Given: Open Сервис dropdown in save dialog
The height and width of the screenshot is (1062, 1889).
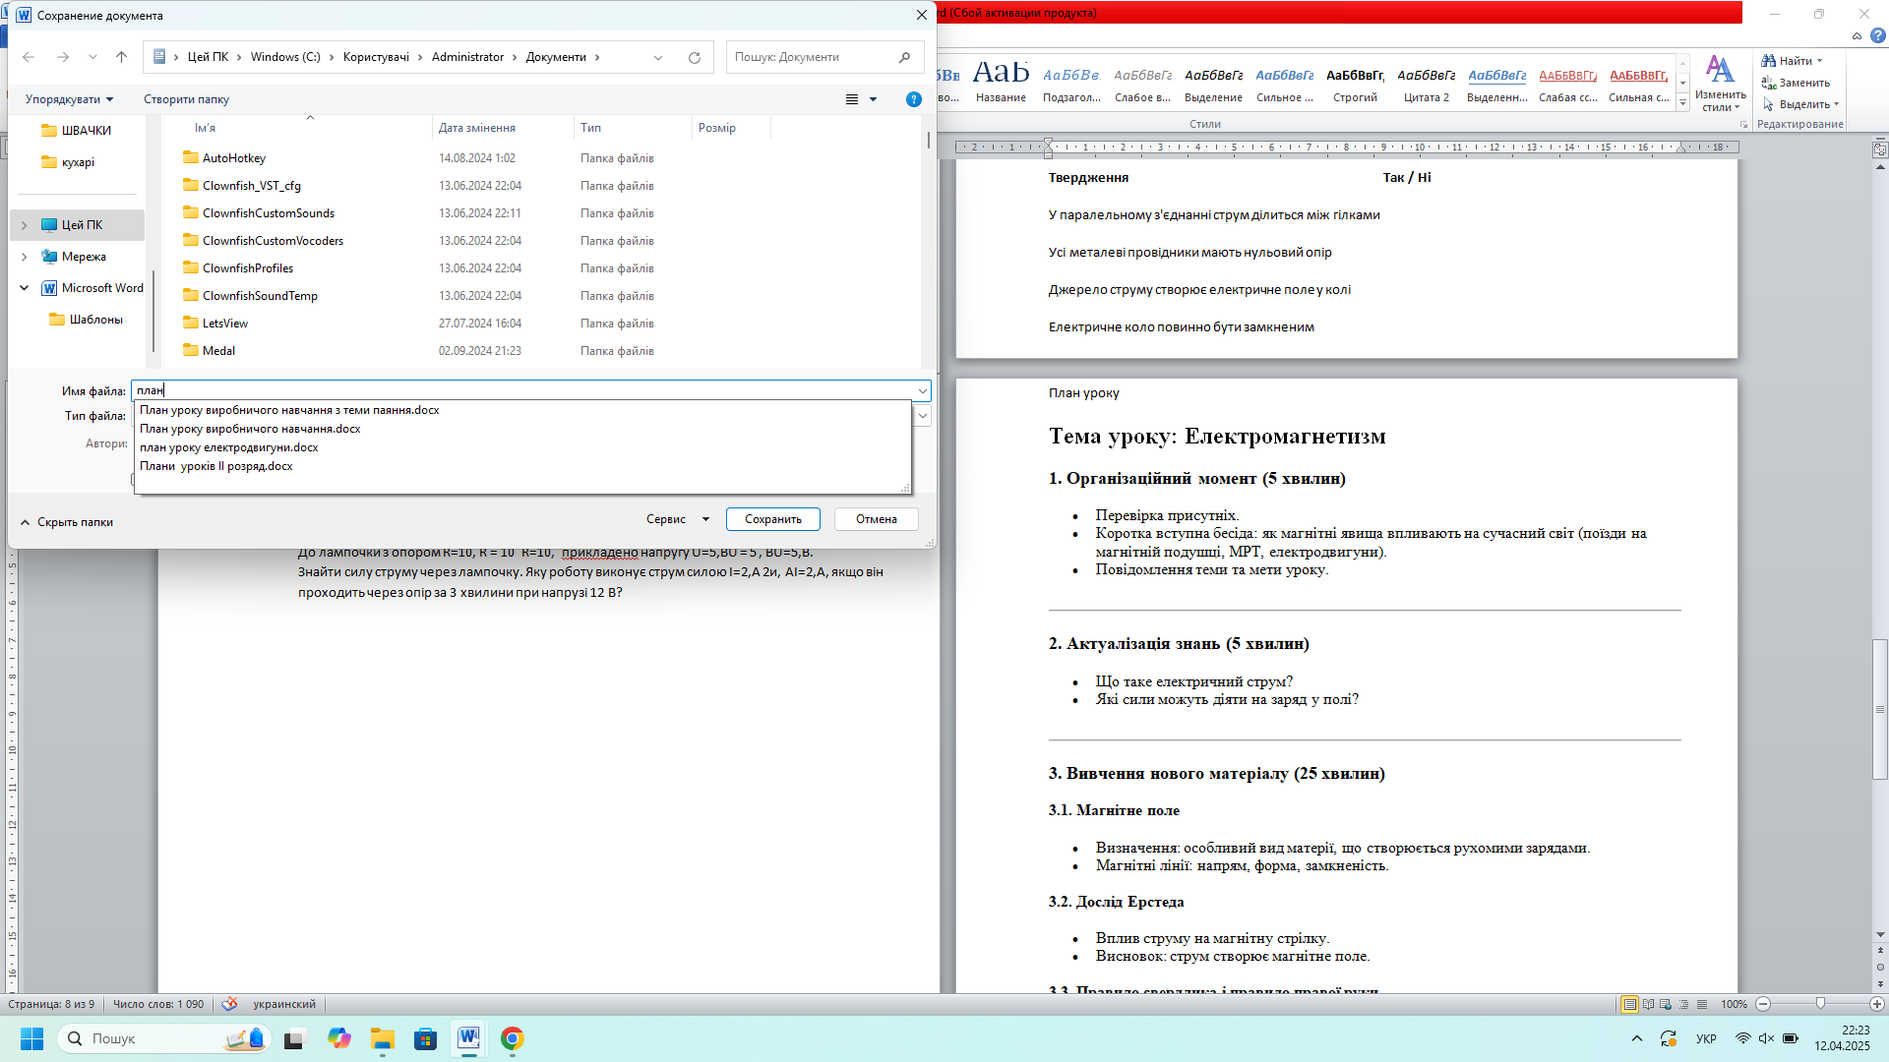Looking at the screenshot, I should click(x=678, y=519).
